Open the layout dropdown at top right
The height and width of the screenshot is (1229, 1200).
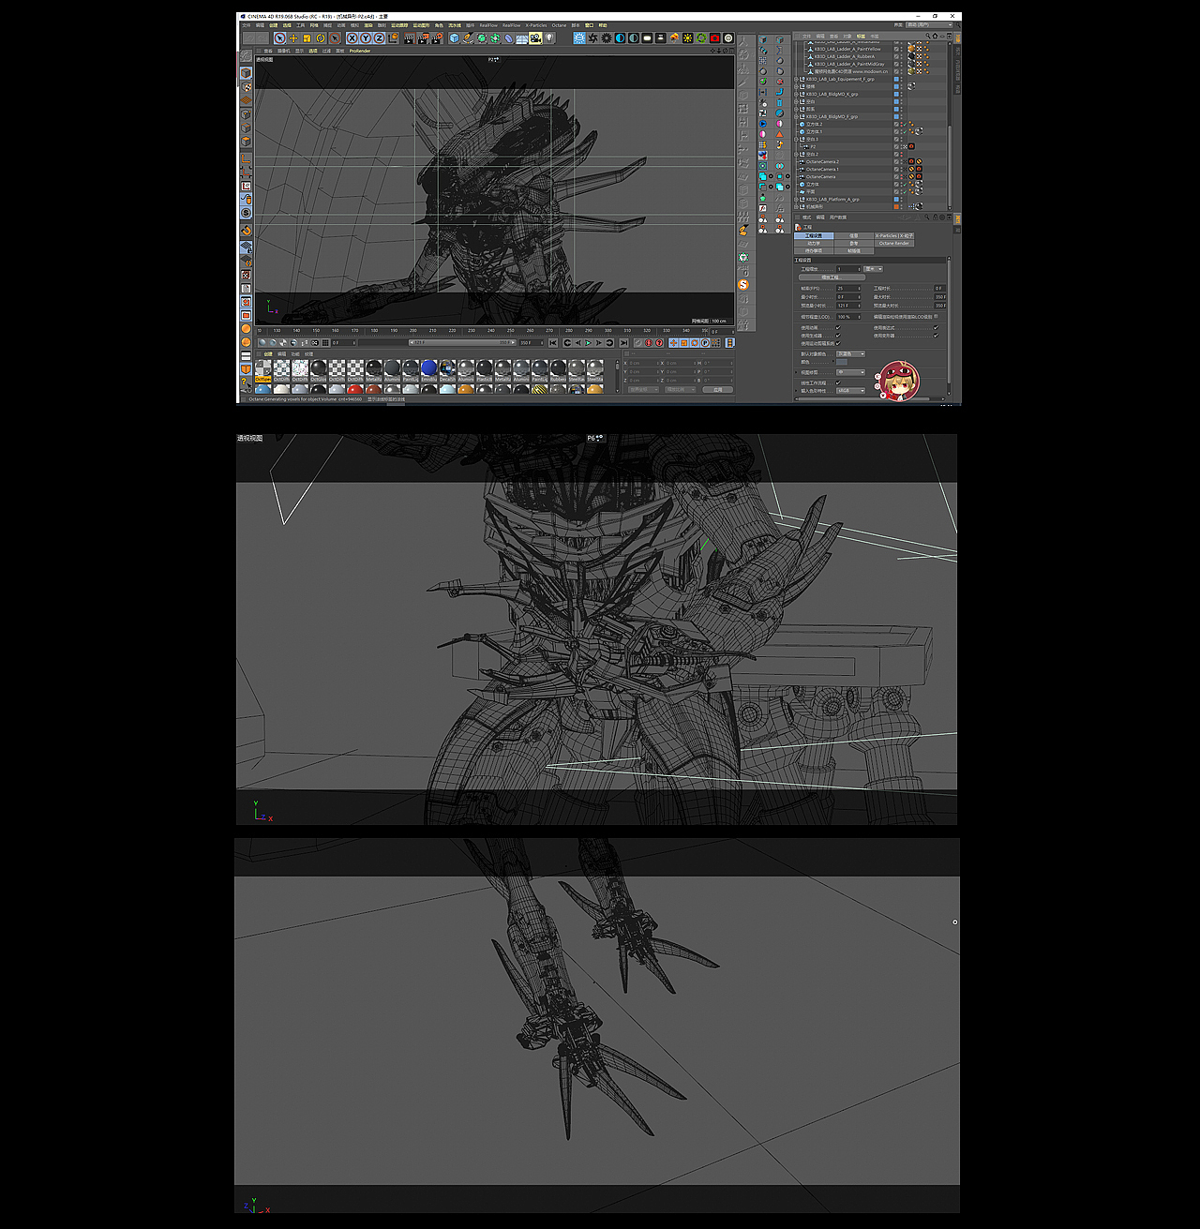tap(929, 25)
